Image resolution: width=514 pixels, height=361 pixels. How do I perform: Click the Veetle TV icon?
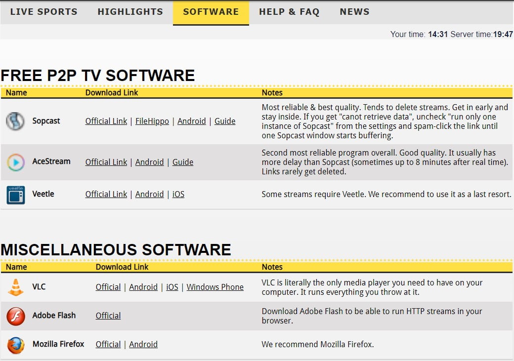pos(15,195)
